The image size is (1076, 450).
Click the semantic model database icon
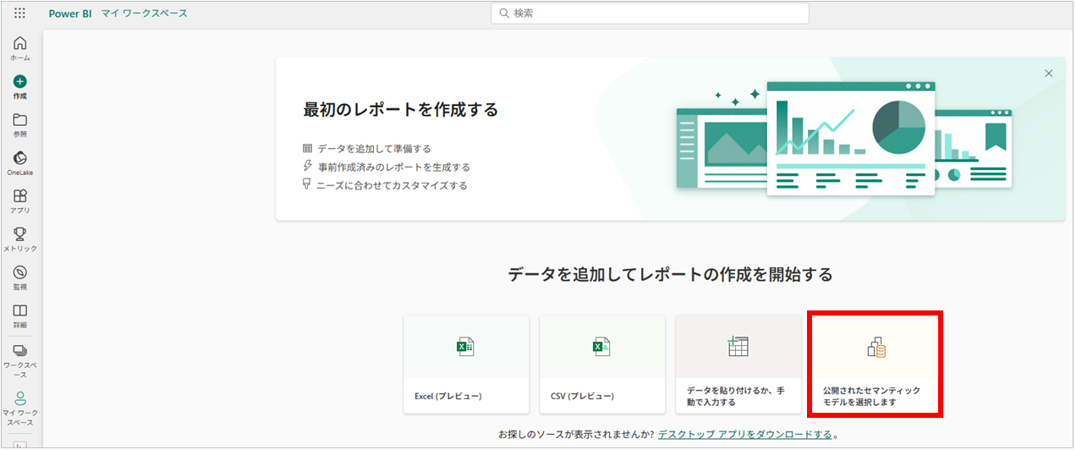click(x=876, y=347)
